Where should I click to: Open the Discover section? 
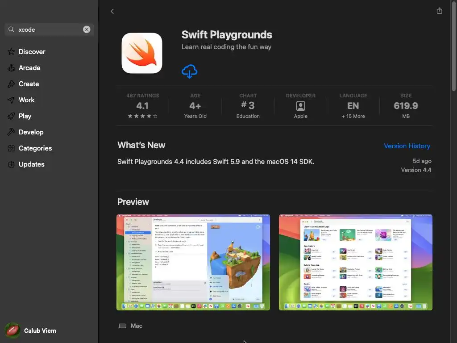[x=32, y=52]
